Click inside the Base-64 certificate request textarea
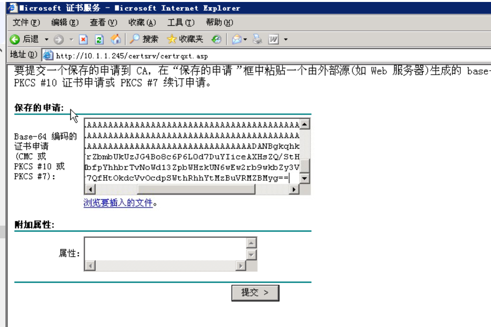 tap(192, 151)
